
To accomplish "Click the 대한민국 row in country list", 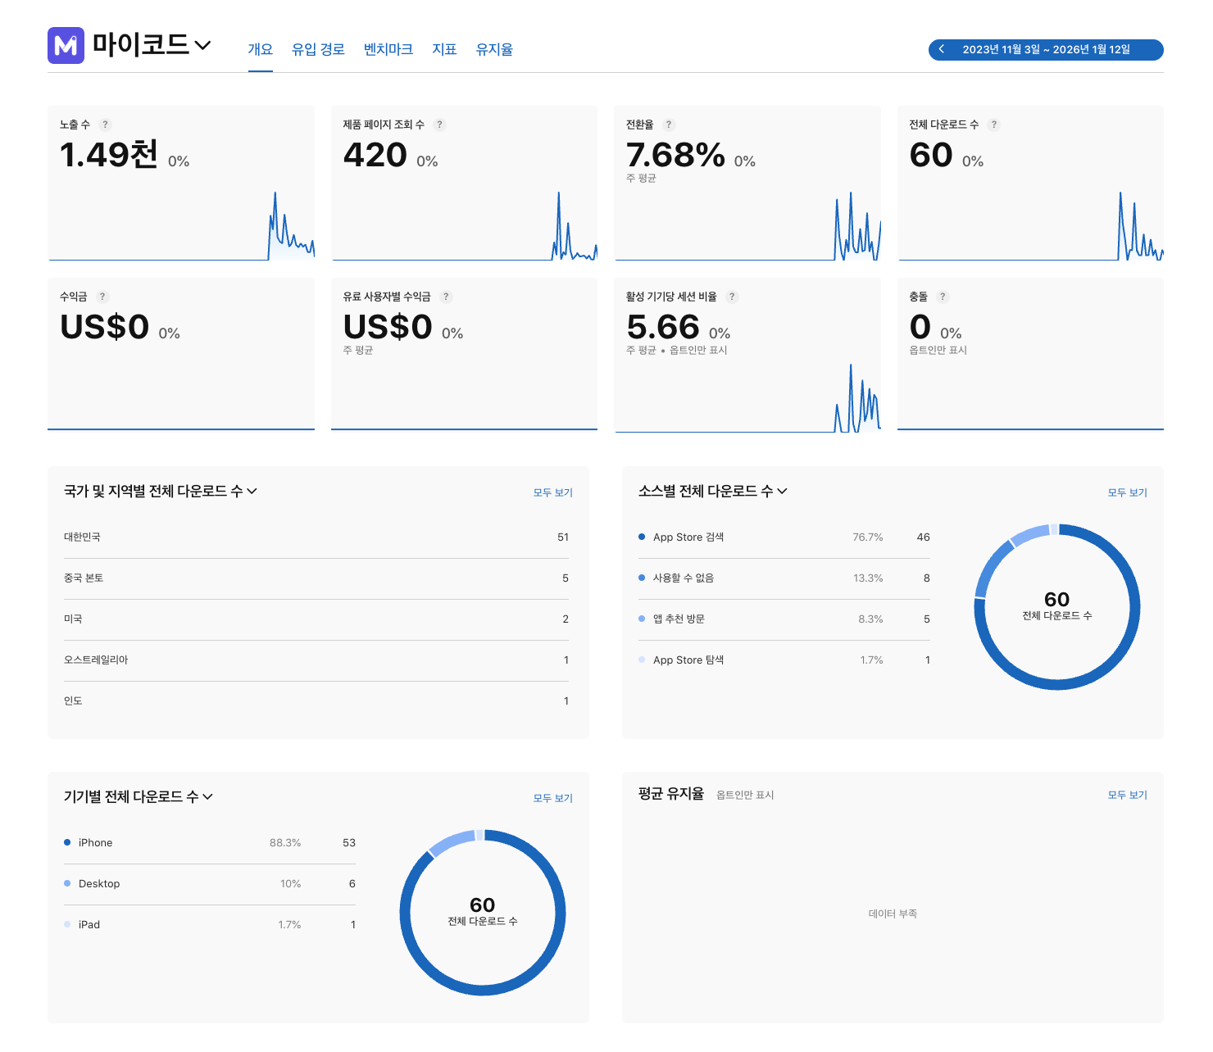I will 316,537.
